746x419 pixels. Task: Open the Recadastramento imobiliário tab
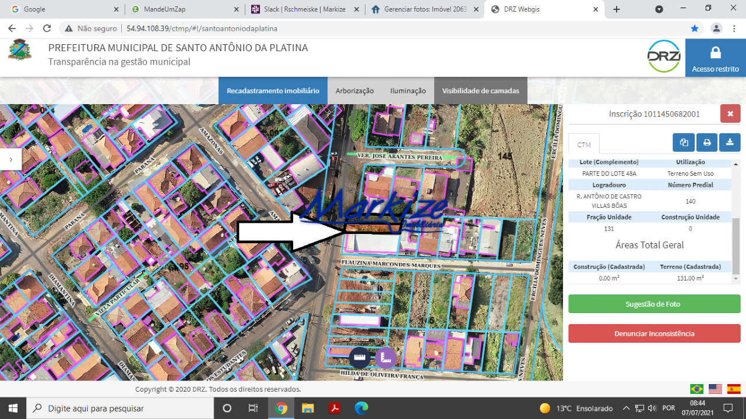273,91
